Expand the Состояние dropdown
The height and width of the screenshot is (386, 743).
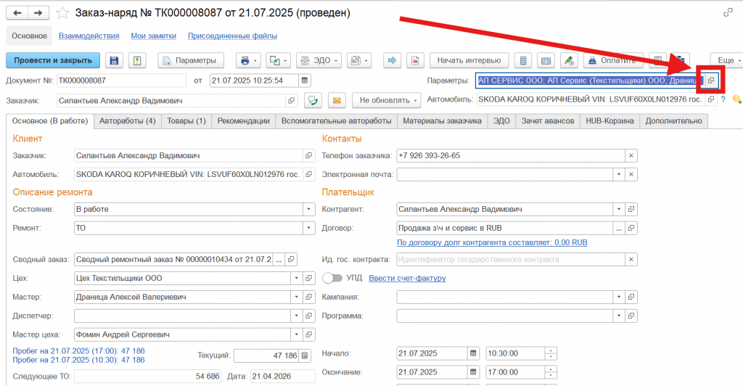308,209
